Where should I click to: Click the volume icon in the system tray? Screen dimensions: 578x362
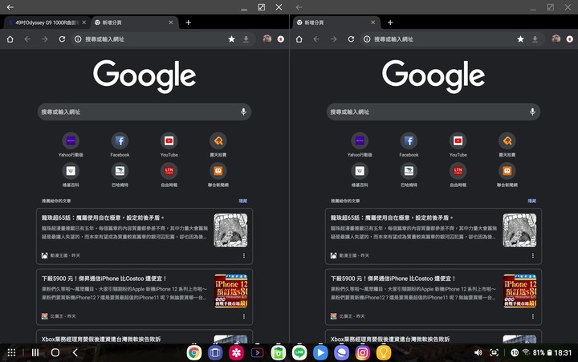coord(478,353)
